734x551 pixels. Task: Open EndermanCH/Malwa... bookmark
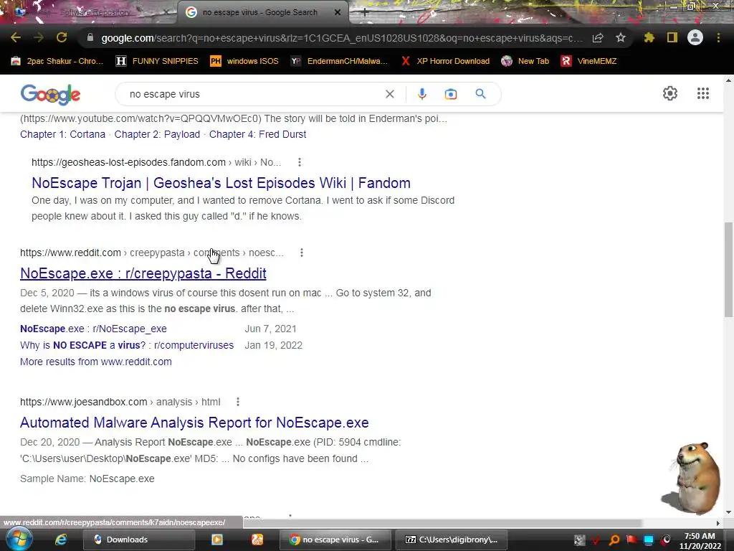pos(339,61)
